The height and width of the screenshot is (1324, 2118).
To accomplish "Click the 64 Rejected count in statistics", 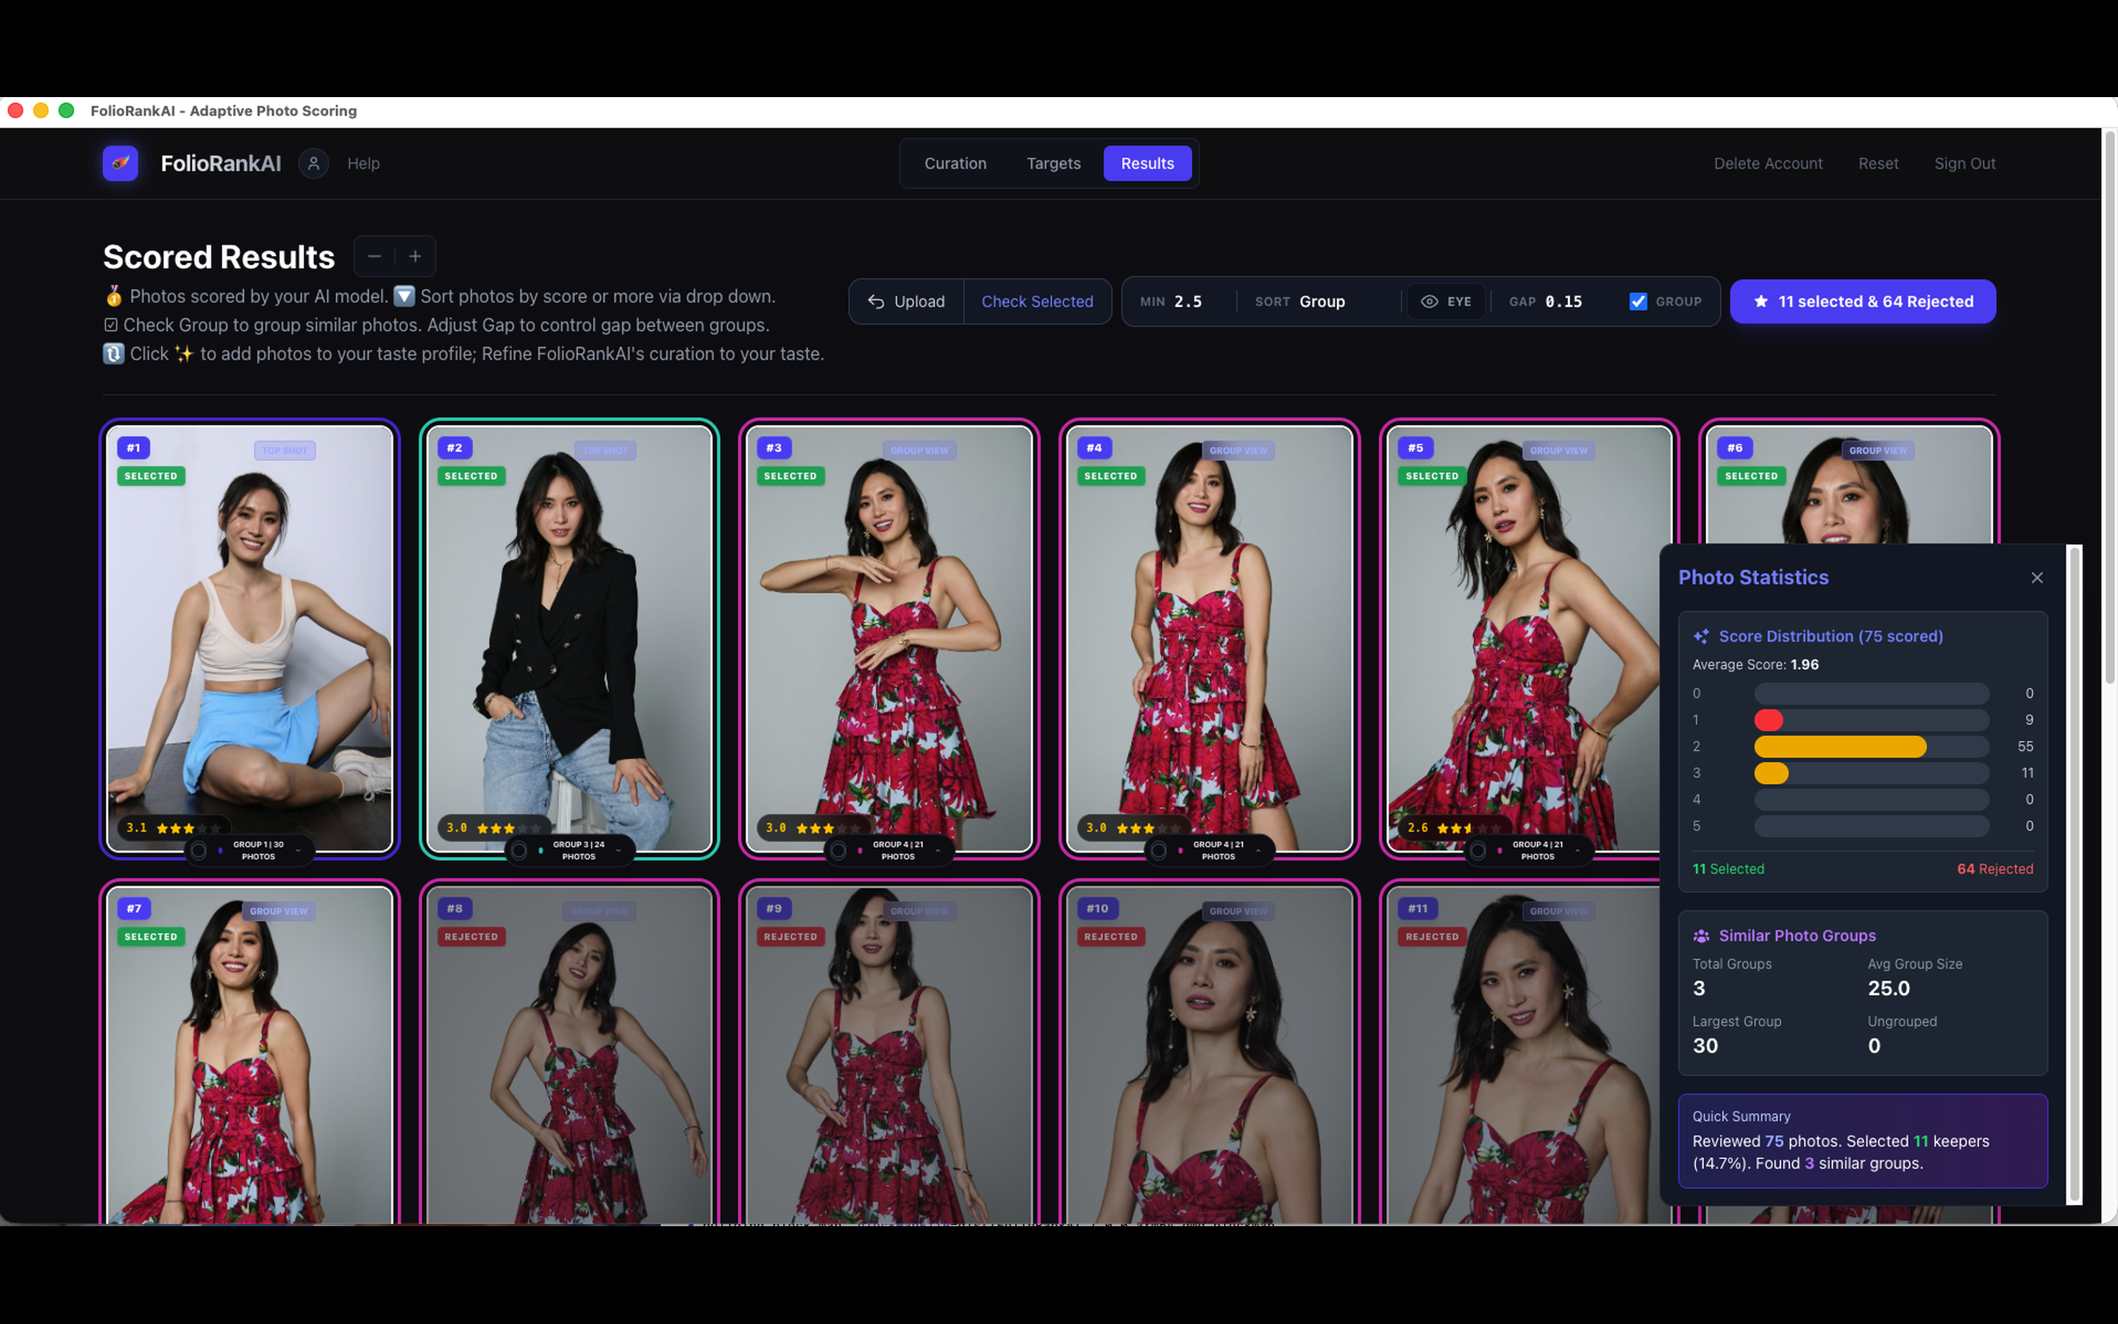I will click(1994, 869).
